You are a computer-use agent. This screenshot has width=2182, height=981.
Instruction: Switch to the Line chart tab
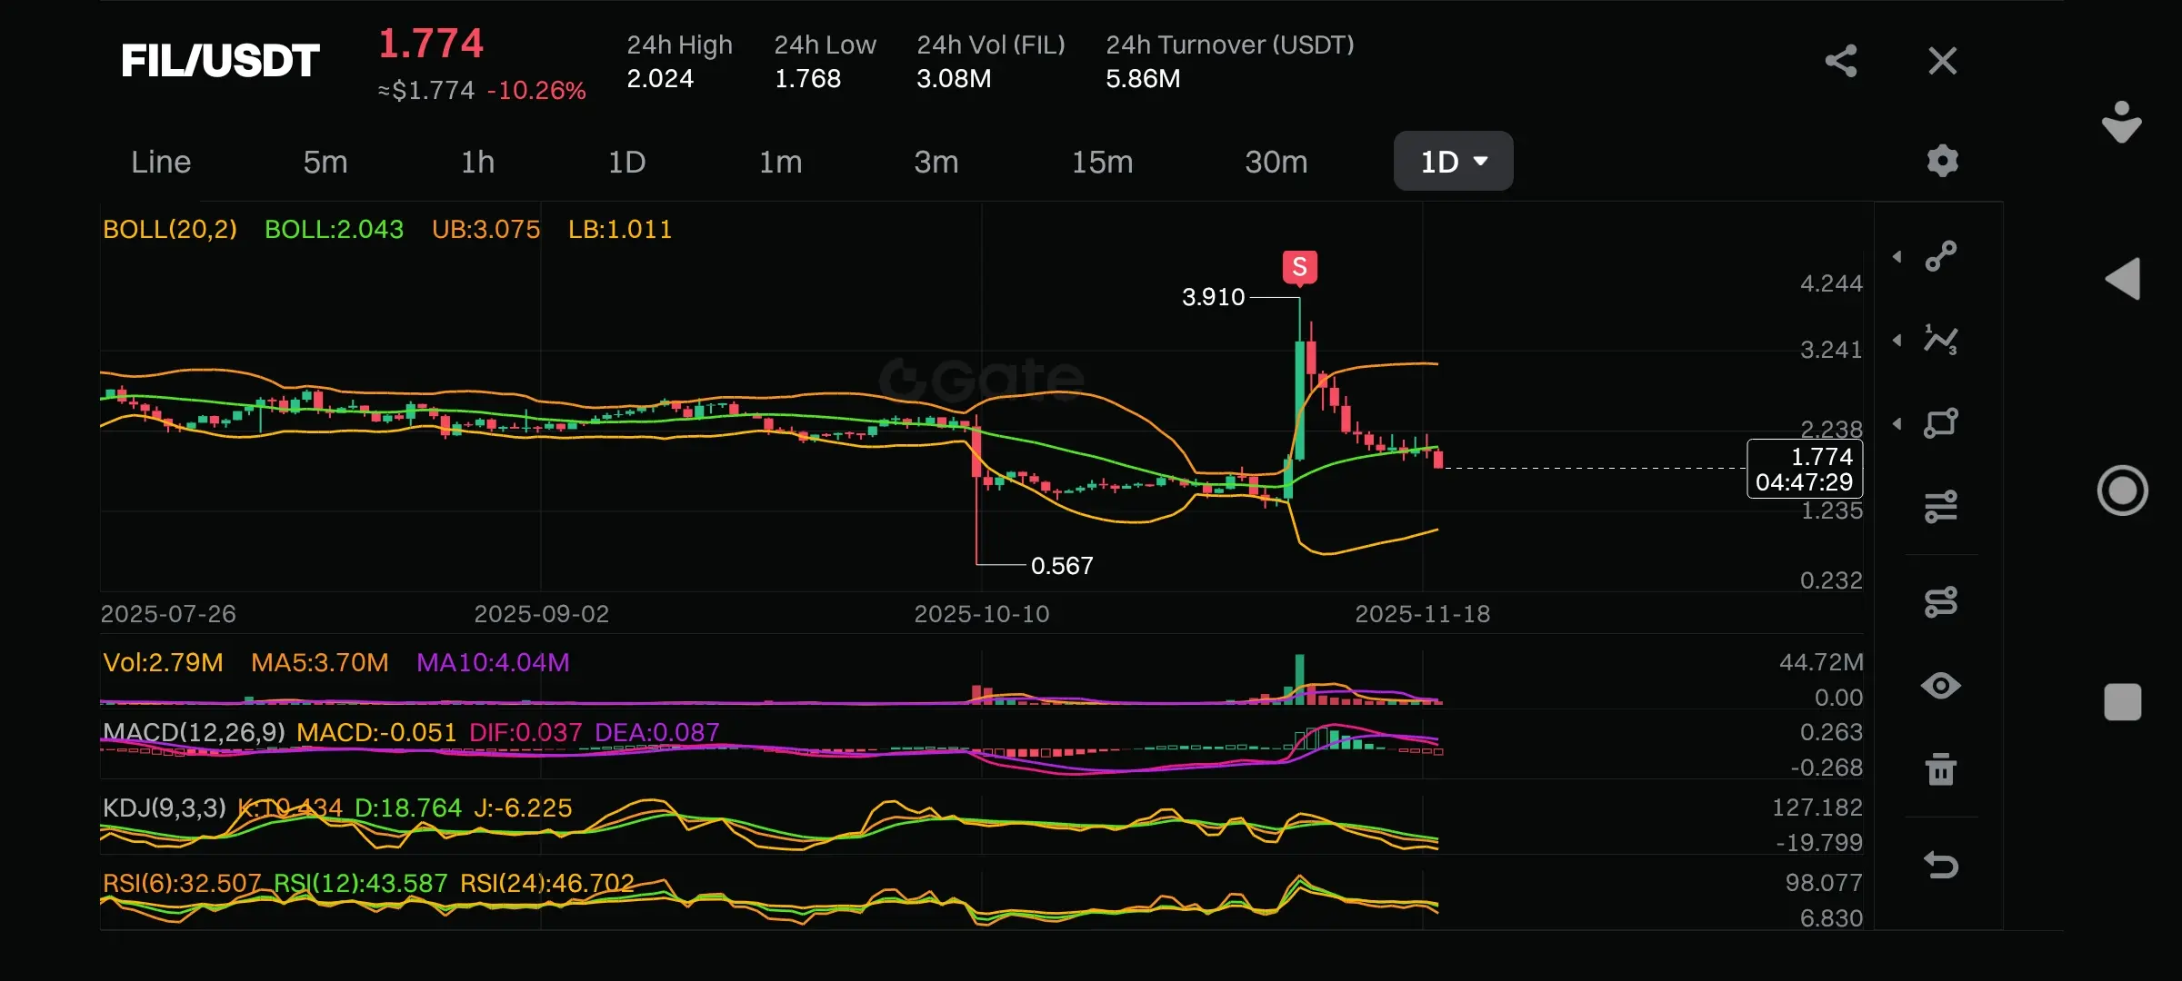161,162
